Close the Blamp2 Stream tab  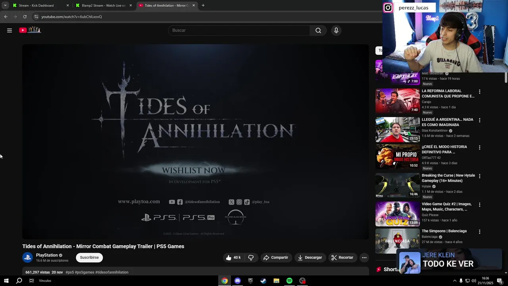[x=131, y=6]
